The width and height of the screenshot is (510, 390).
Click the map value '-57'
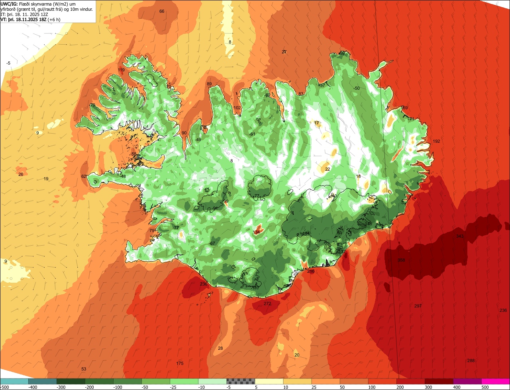tap(322, 85)
